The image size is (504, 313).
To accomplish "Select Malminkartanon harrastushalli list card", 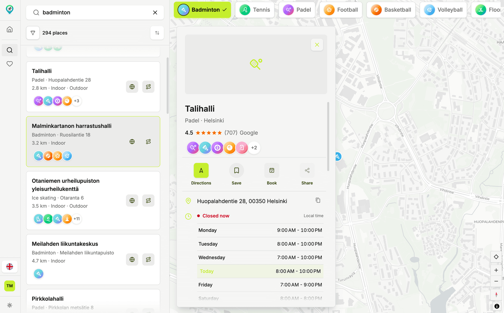I will 93,142.
